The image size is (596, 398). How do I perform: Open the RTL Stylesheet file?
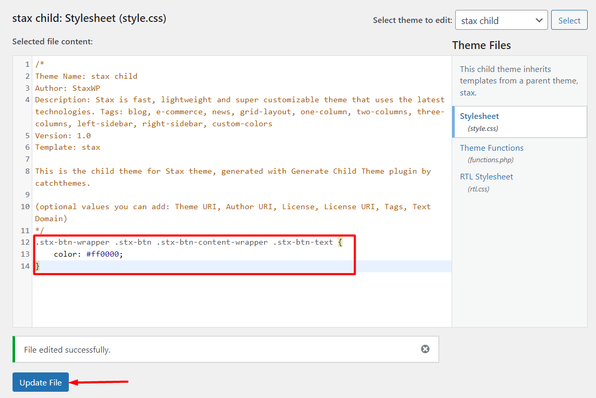coord(486,176)
